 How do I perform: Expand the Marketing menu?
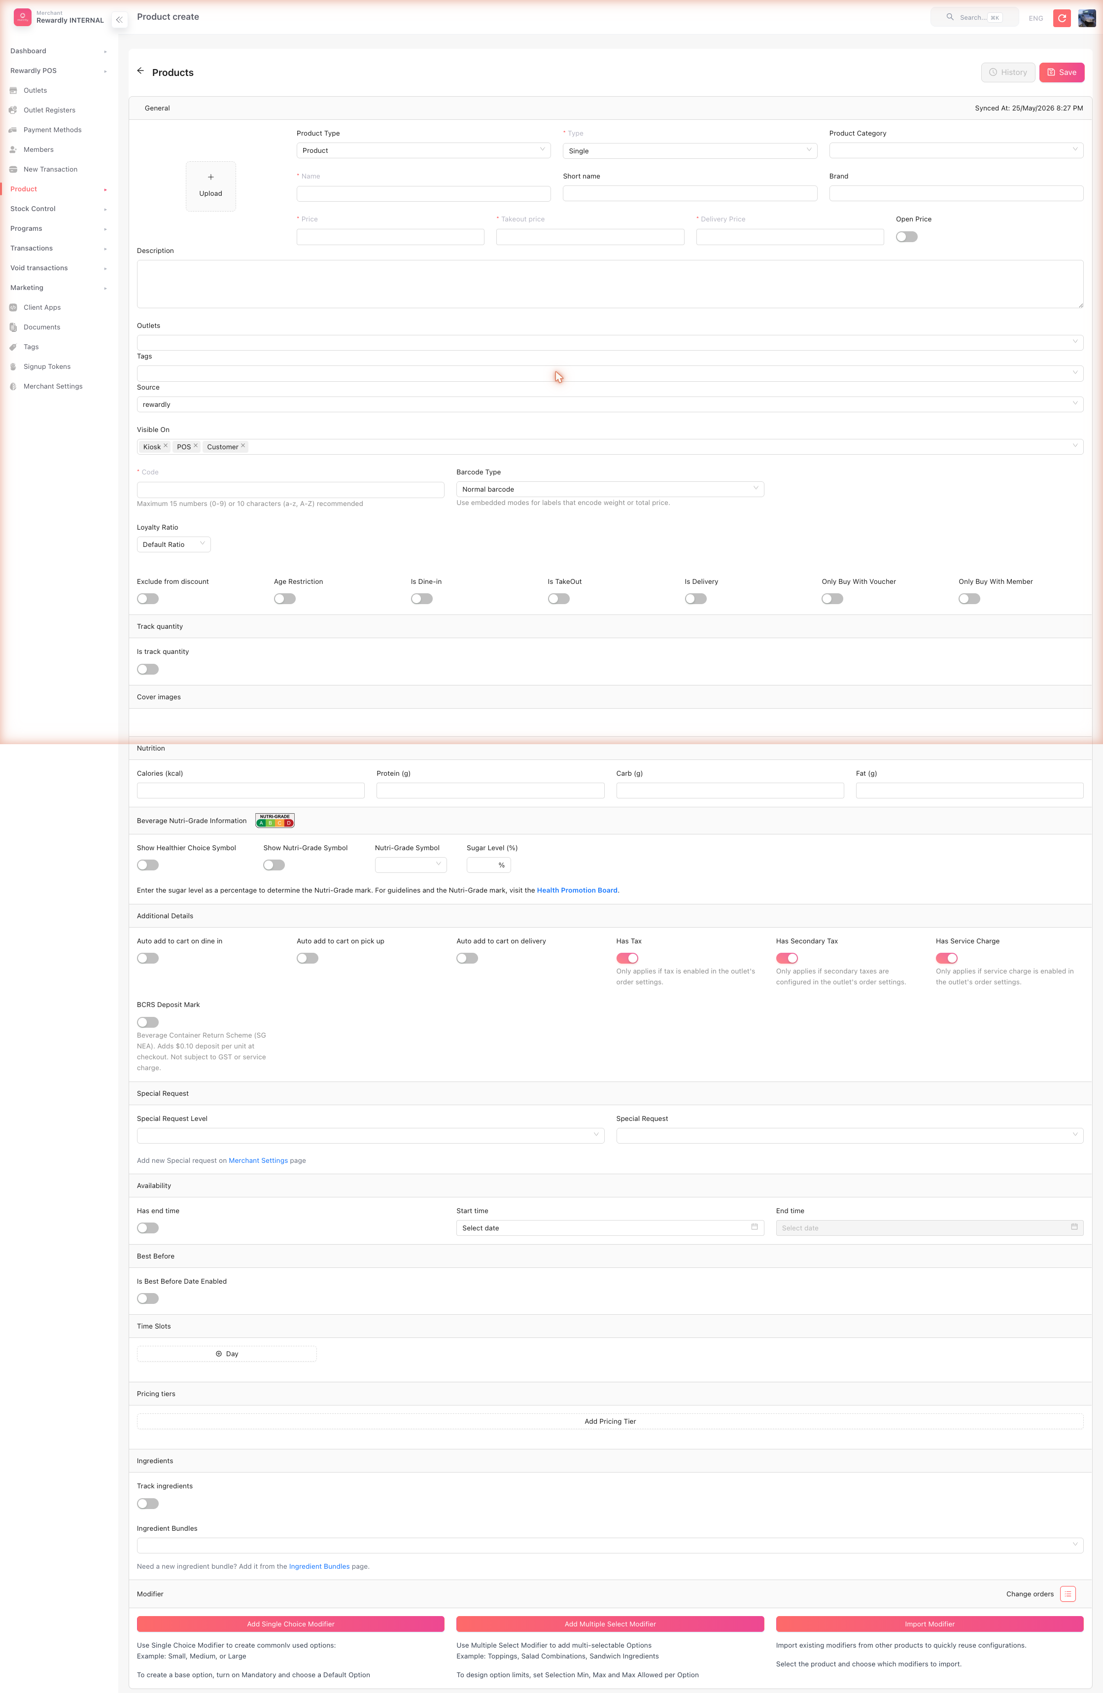58,288
